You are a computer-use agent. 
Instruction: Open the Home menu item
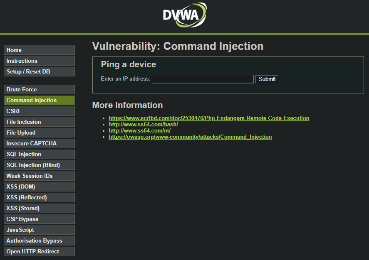40,50
